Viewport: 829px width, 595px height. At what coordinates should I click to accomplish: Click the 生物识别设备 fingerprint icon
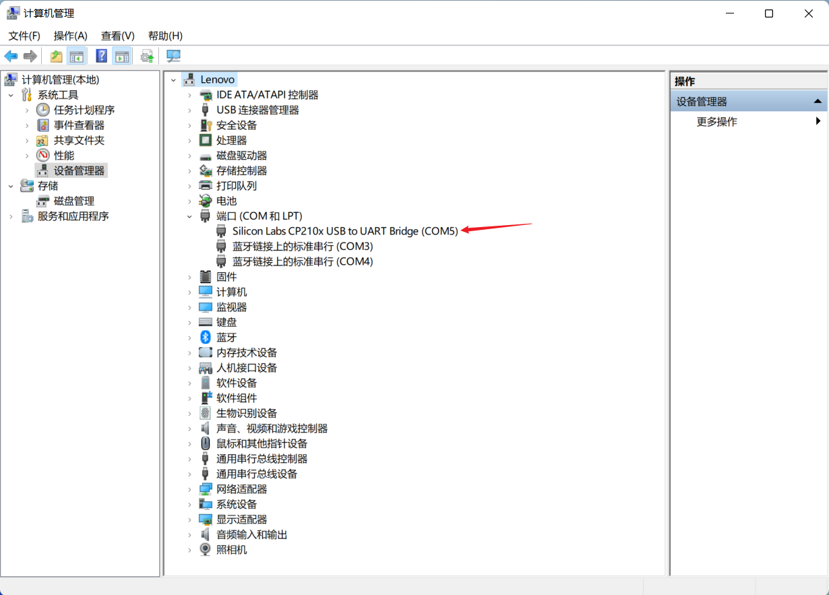tap(206, 413)
